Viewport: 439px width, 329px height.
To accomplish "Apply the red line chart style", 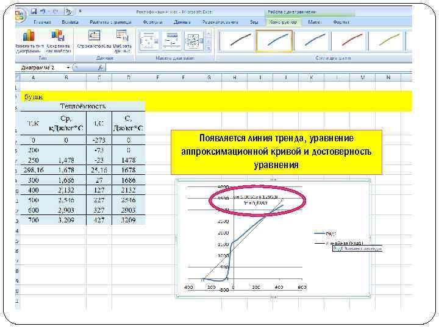I will point(349,41).
